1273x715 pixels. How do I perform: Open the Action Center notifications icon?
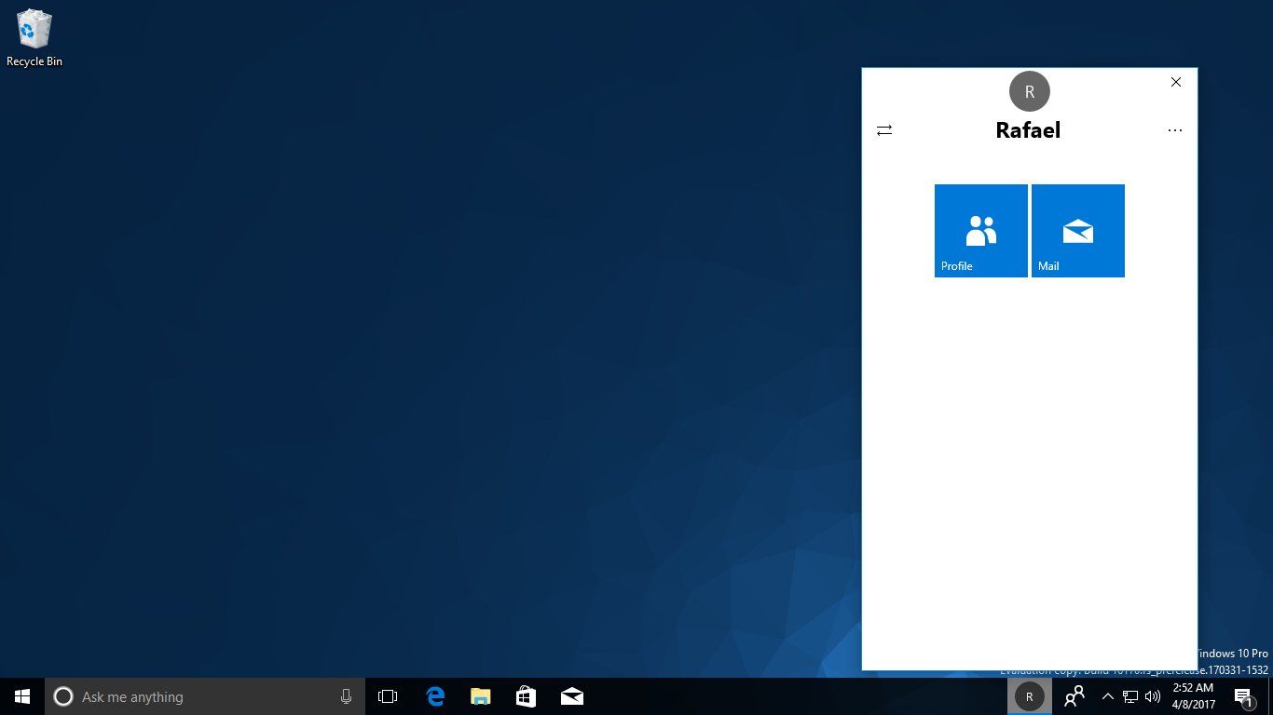(1243, 696)
